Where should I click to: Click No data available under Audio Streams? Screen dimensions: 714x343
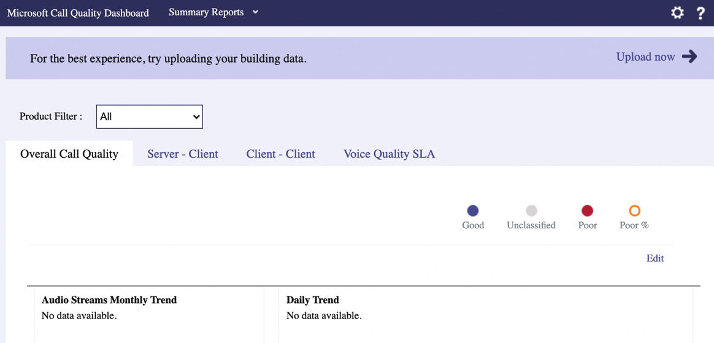[x=79, y=315]
